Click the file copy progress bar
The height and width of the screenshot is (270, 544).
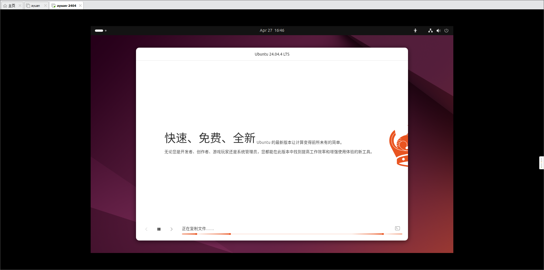(x=292, y=234)
